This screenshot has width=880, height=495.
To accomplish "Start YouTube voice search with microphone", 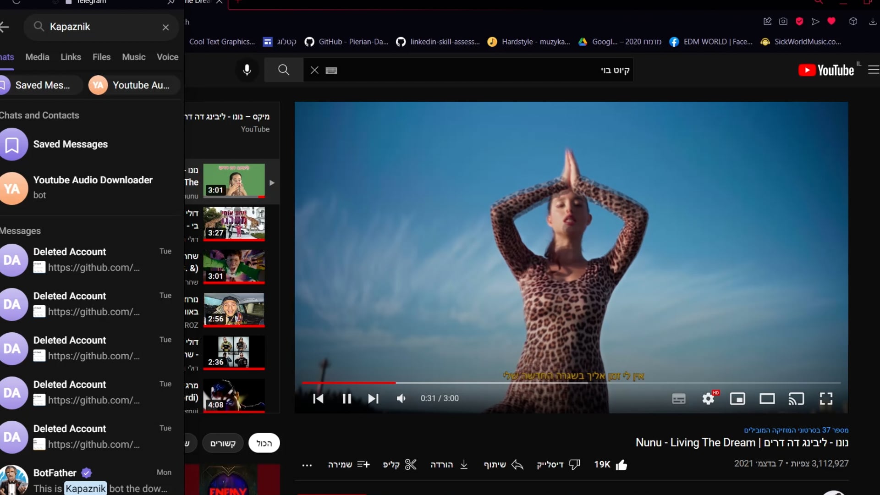I will (x=247, y=70).
